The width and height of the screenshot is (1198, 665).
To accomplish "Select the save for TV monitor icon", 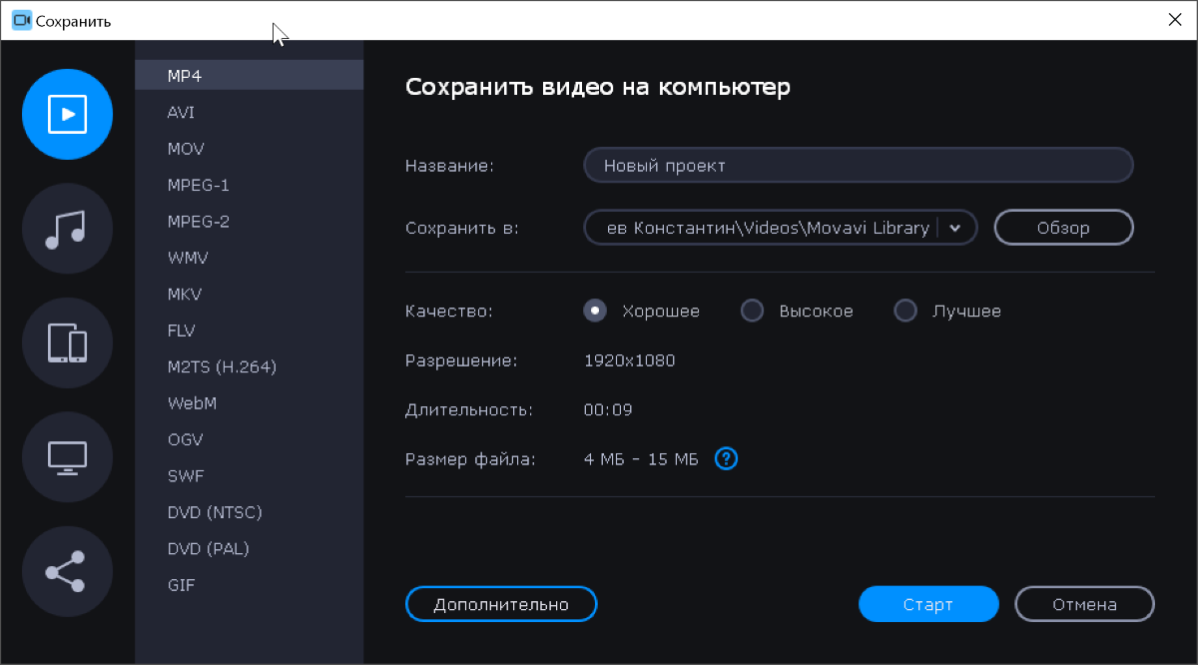I will pos(68,457).
